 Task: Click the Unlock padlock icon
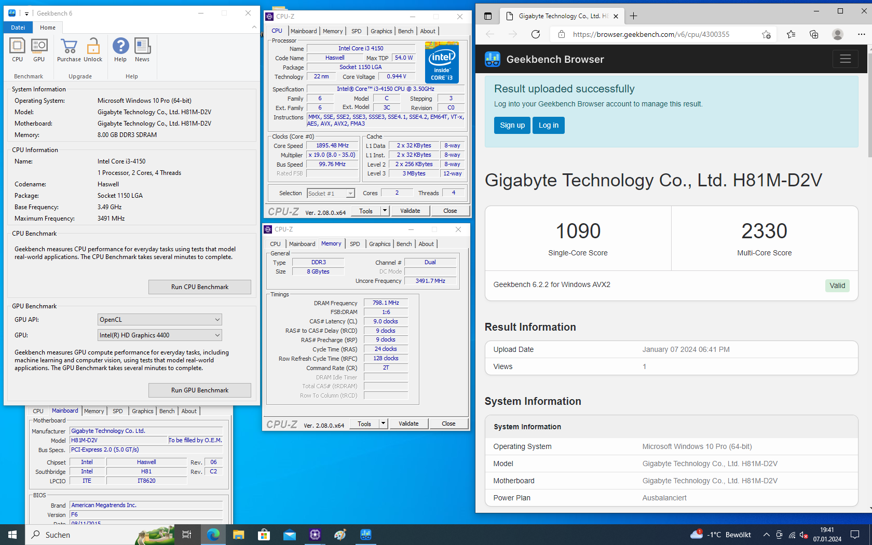coord(93,50)
